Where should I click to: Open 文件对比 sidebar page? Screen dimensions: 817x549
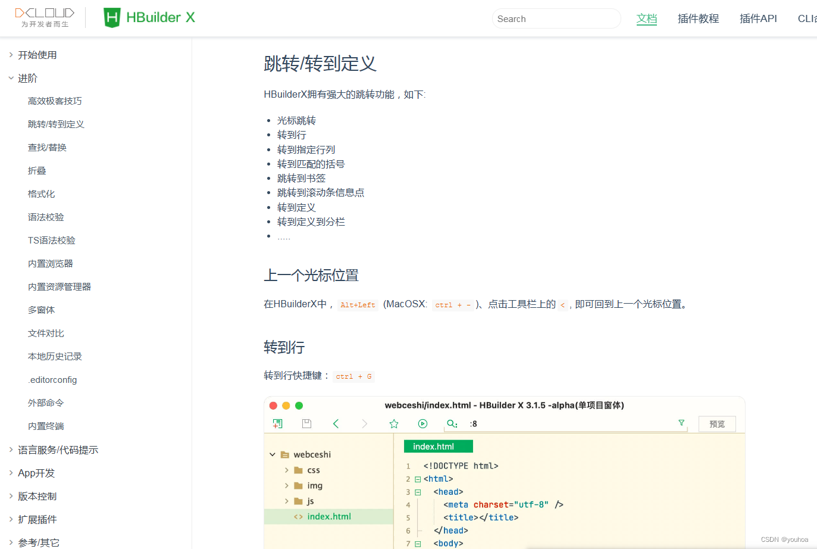[x=46, y=333]
